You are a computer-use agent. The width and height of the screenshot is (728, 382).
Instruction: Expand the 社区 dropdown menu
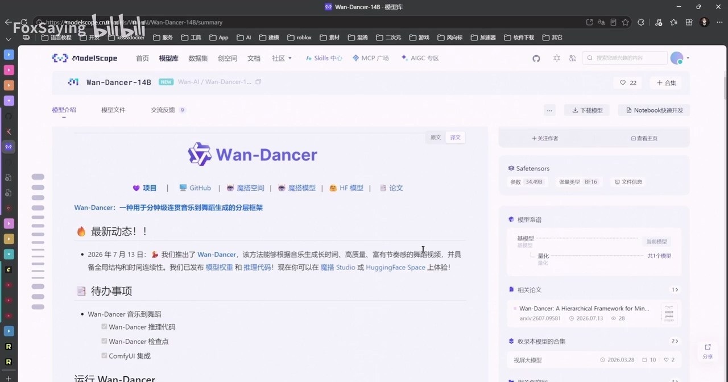pyautogui.click(x=282, y=58)
